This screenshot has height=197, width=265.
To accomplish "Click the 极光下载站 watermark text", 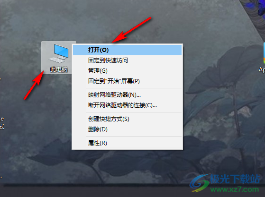I will pos(235,179).
